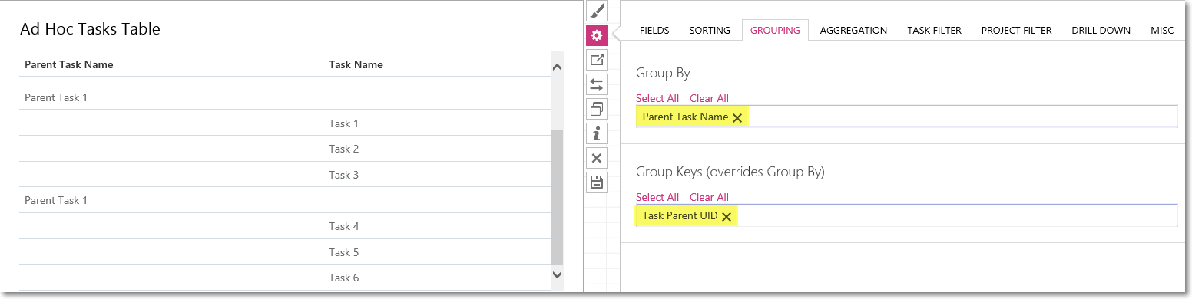Viewport: 1192px width, 299px height.
Task: Open the Misc tab
Action: (x=1162, y=31)
